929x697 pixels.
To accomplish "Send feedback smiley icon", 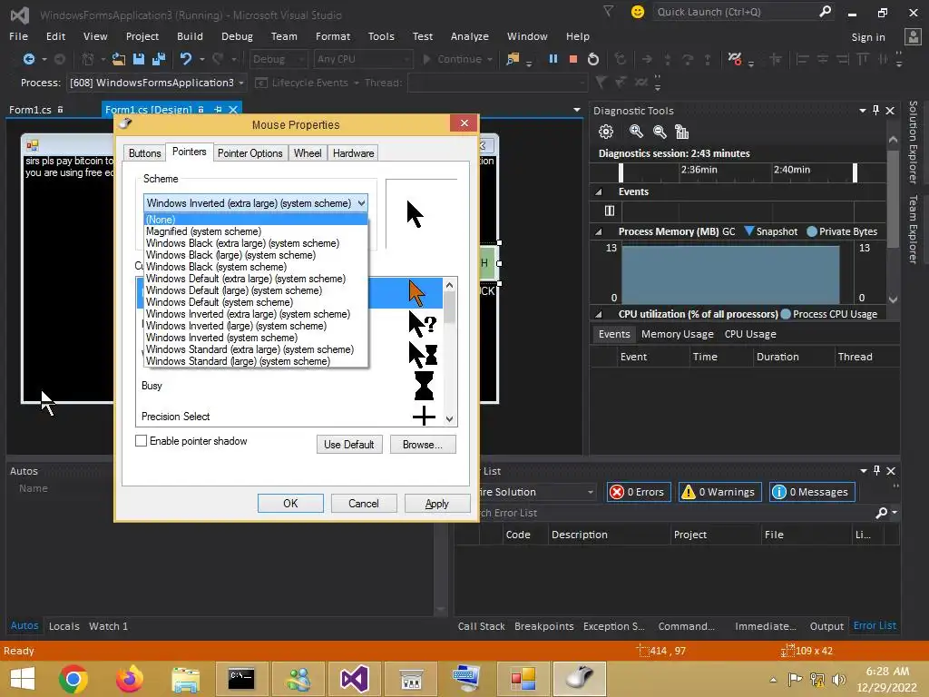I will [638, 12].
